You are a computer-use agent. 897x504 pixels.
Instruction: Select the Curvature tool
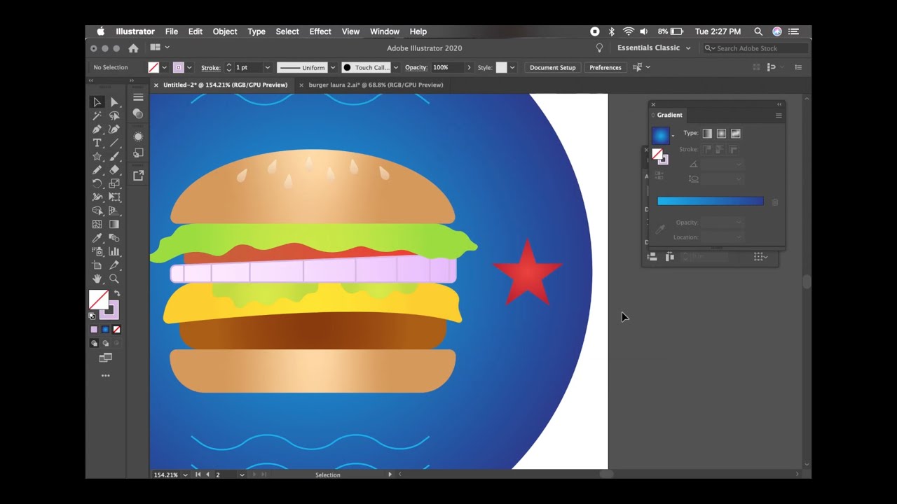point(114,129)
